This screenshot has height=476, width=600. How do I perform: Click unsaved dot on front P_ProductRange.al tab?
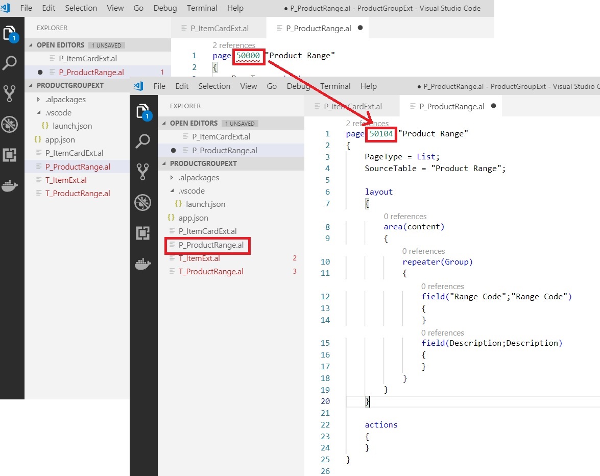tap(493, 106)
